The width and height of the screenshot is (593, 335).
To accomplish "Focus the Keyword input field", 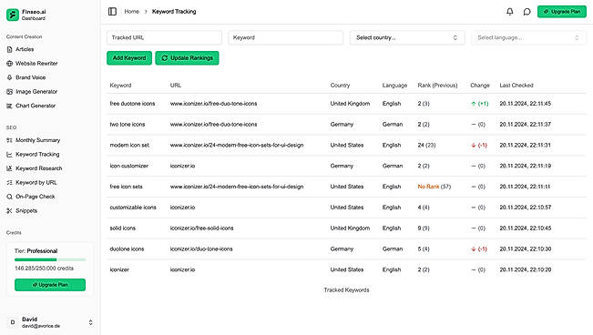I will click(285, 38).
